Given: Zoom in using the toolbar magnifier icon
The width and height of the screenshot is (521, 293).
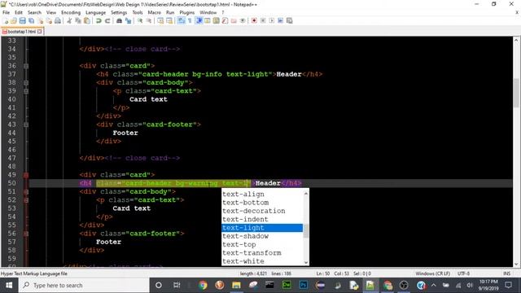Looking at the screenshot, I should click(x=140, y=21).
